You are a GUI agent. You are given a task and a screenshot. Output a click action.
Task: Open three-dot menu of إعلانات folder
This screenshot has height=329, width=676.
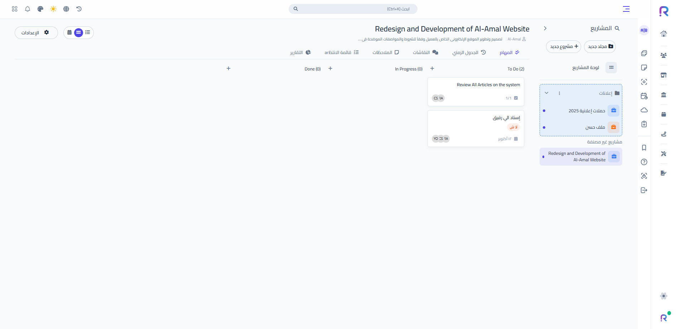[x=559, y=93]
